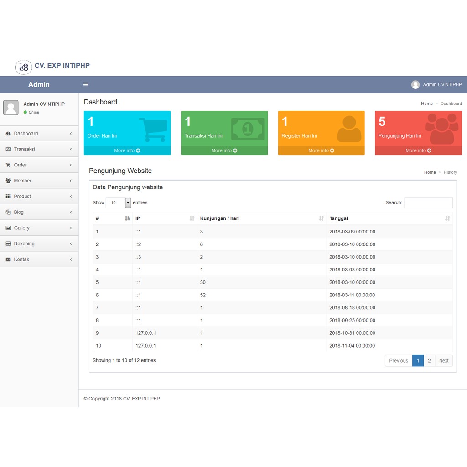This screenshot has width=467, height=467.
Task: Open the Show entries count dropdown
Action: pos(119,203)
